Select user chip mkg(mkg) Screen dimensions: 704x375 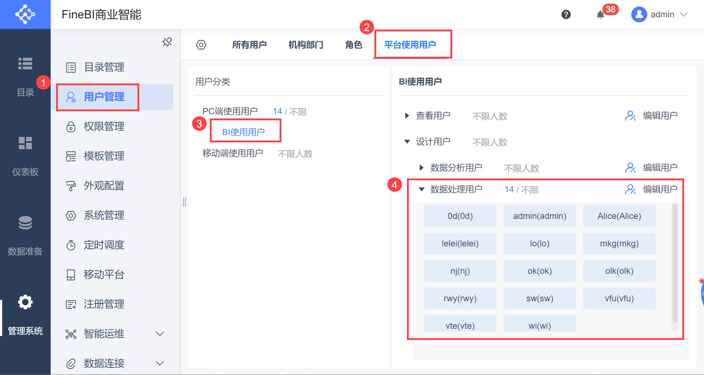[x=619, y=243]
